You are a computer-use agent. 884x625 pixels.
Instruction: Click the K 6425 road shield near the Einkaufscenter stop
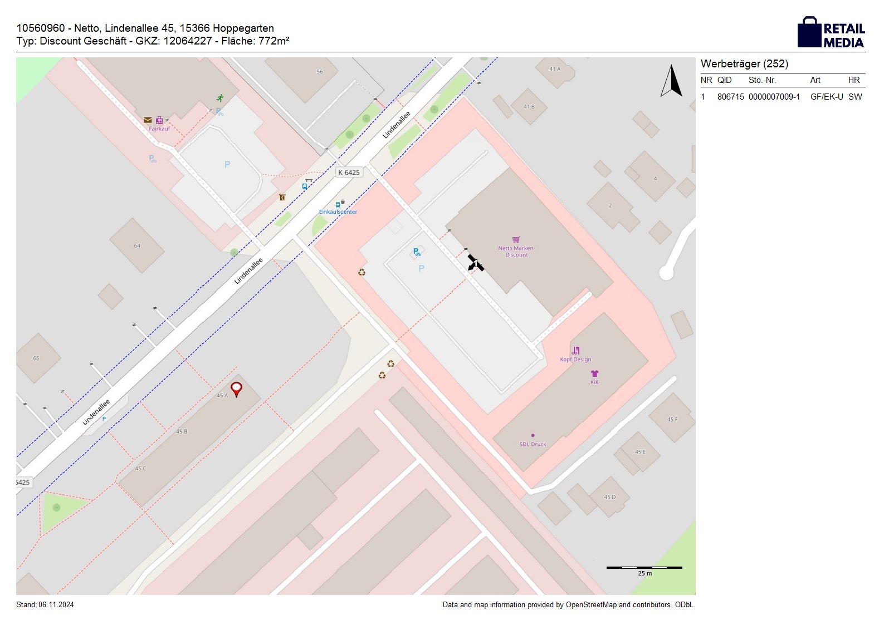click(349, 173)
